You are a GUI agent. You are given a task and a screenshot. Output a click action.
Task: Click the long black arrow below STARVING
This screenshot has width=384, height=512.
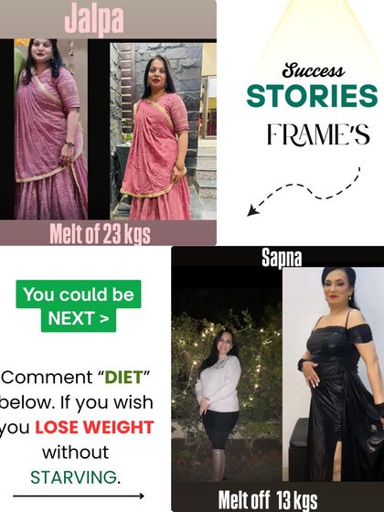pyautogui.click(x=79, y=496)
